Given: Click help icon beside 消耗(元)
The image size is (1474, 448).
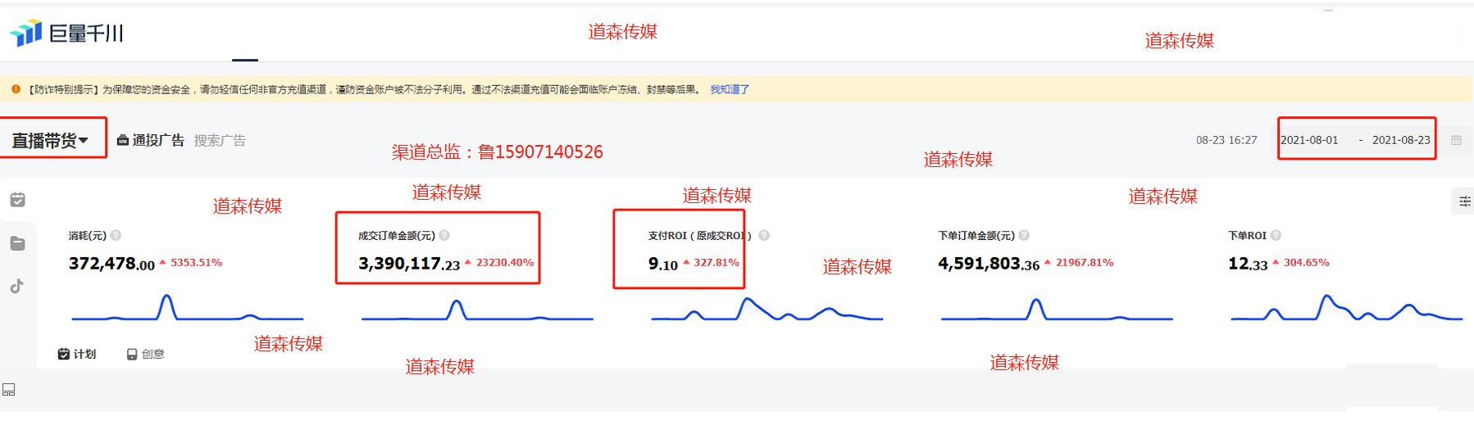Looking at the screenshot, I should [x=116, y=235].
